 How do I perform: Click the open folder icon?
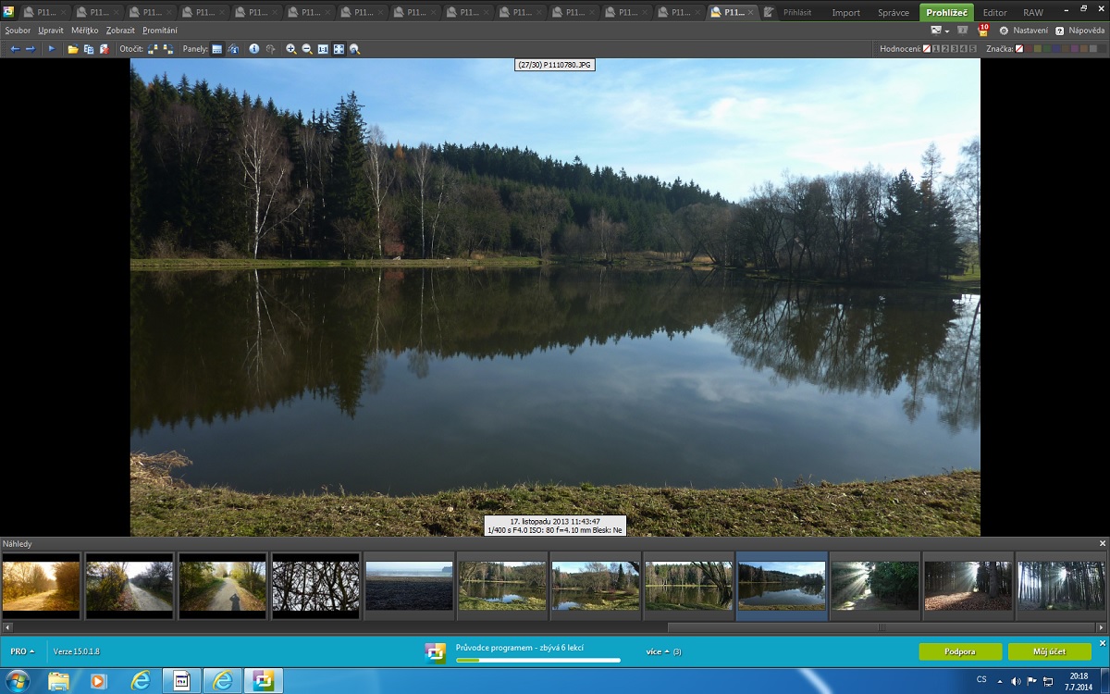[x=72, y=49]
